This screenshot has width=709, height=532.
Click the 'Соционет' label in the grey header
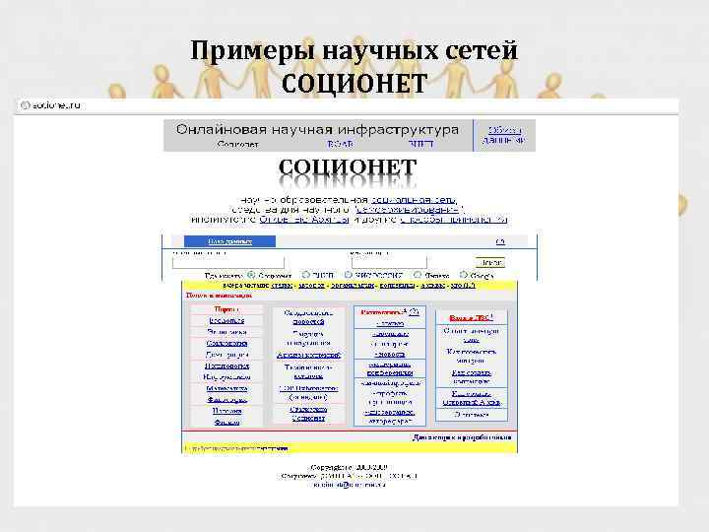[237, 144]
